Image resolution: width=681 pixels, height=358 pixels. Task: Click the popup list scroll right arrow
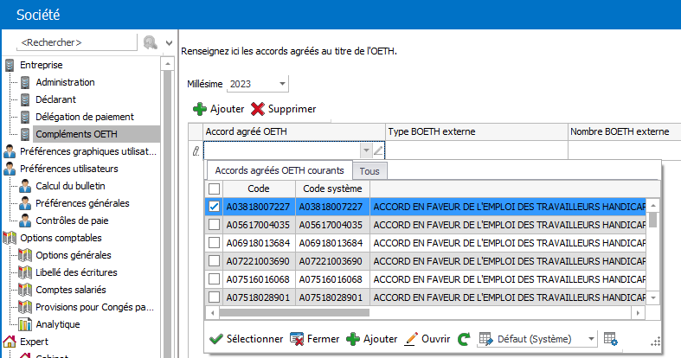tap(638, 312)
